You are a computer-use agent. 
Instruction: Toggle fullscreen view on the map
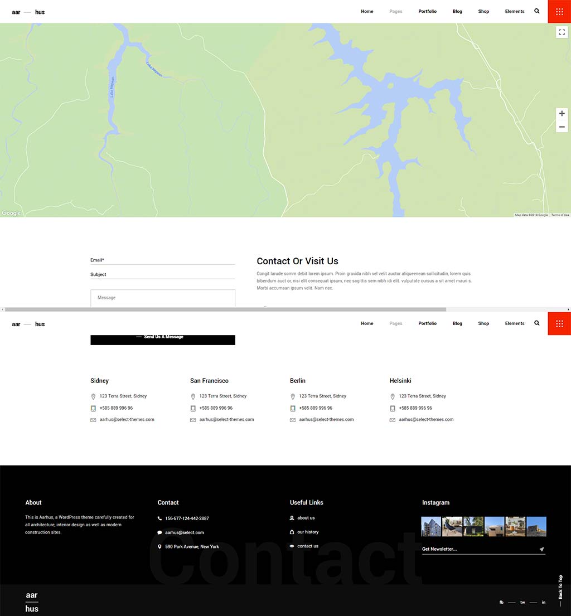562,32
